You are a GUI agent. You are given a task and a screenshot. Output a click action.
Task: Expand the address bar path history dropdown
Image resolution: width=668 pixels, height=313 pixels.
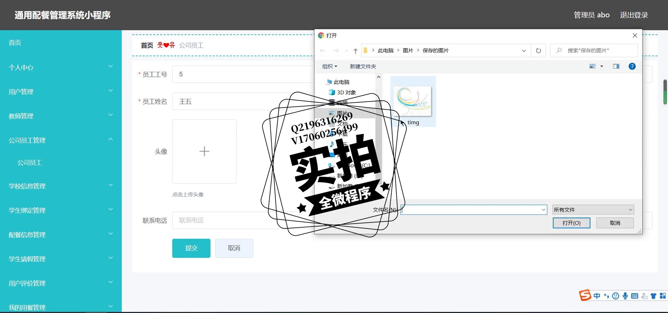[x=524, y=51]
